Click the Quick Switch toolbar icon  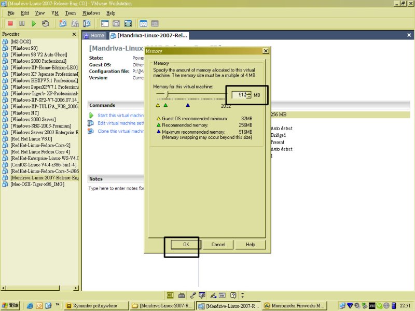[x=116, y=23]
